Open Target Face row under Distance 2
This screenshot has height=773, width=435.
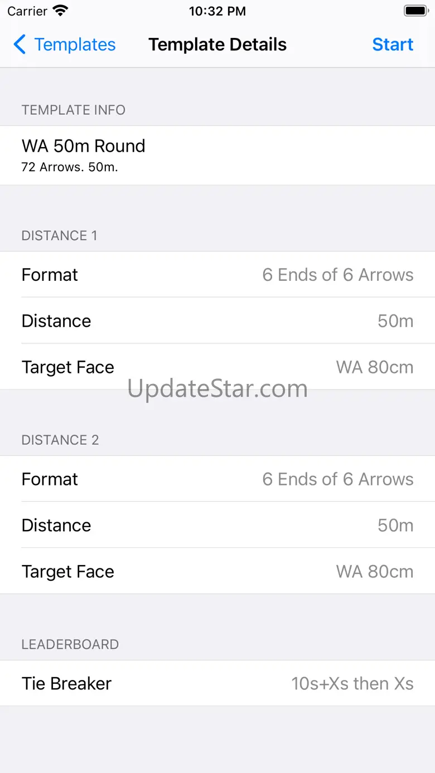click(x=217, y=572)
